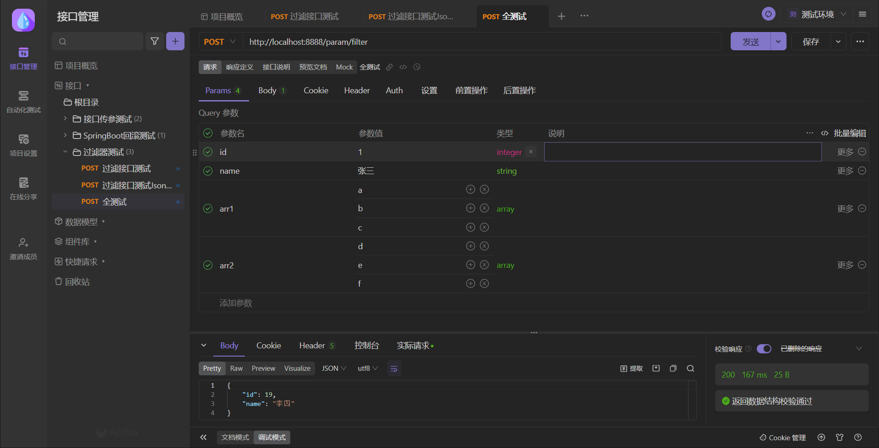Open 自动化测试 sidebar section
879x448 pixels.
(23, 102)
